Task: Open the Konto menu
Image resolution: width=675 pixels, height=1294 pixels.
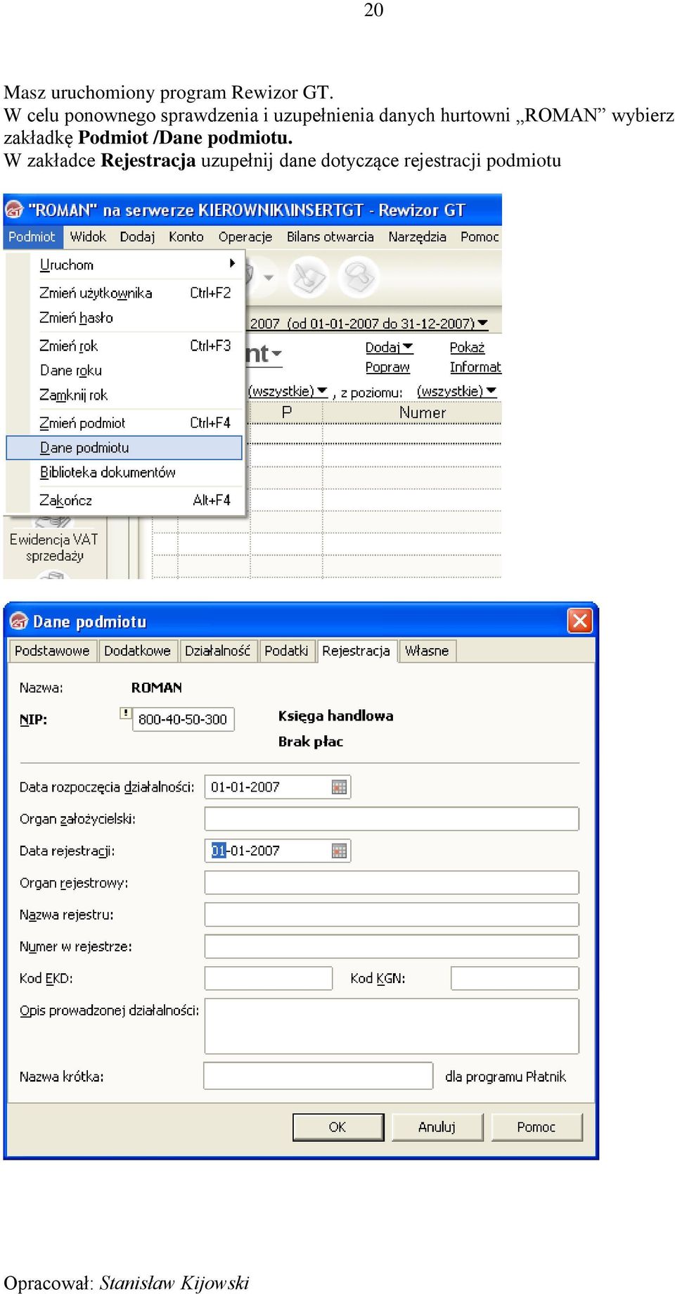Action: tap(186, 237)
